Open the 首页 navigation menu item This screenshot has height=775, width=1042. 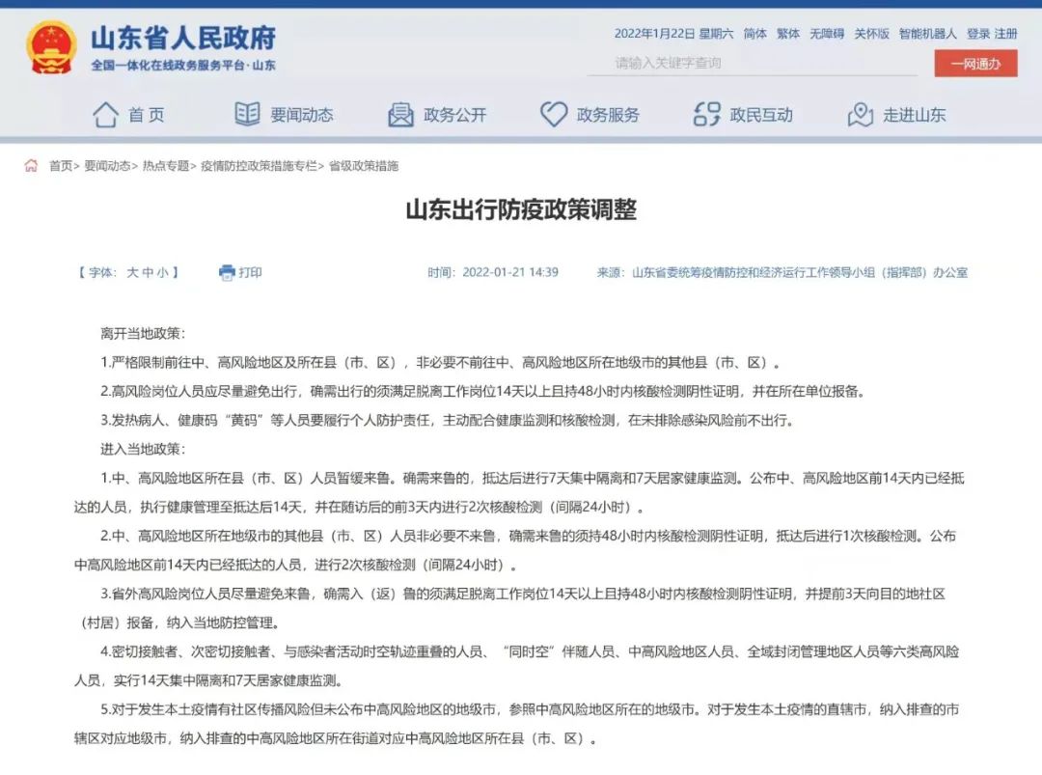(147, 115)
